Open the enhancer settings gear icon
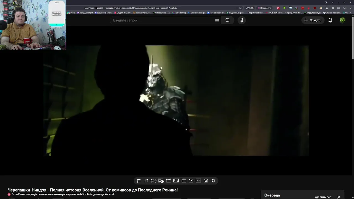The width and height of the screenshot is (354, 199). click(213, 181)
